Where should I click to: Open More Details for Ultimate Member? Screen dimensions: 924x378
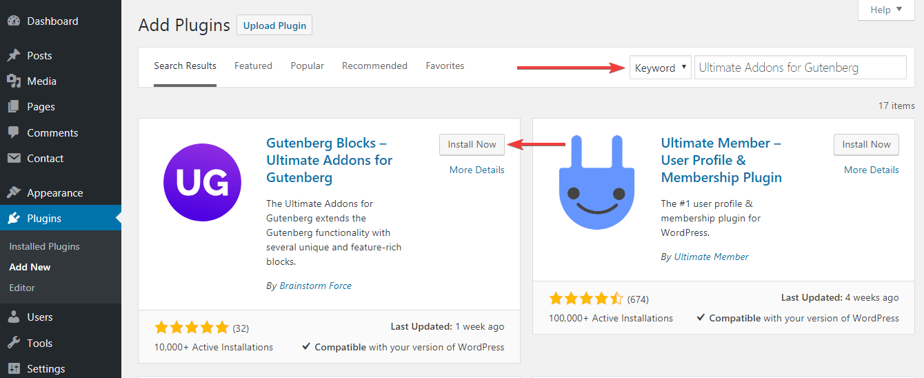pos(872,170)
